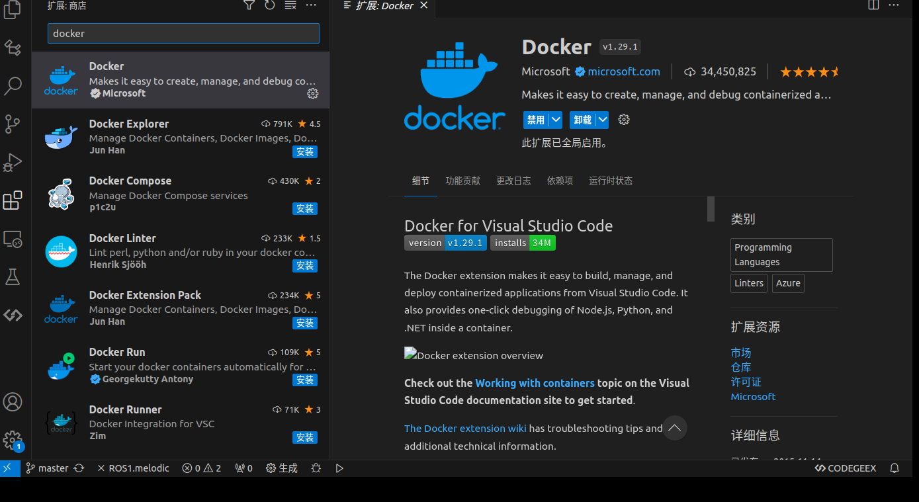Open the Testing flask icon
The width and height of the screenshot is (919, 502).
pos(13,276)
